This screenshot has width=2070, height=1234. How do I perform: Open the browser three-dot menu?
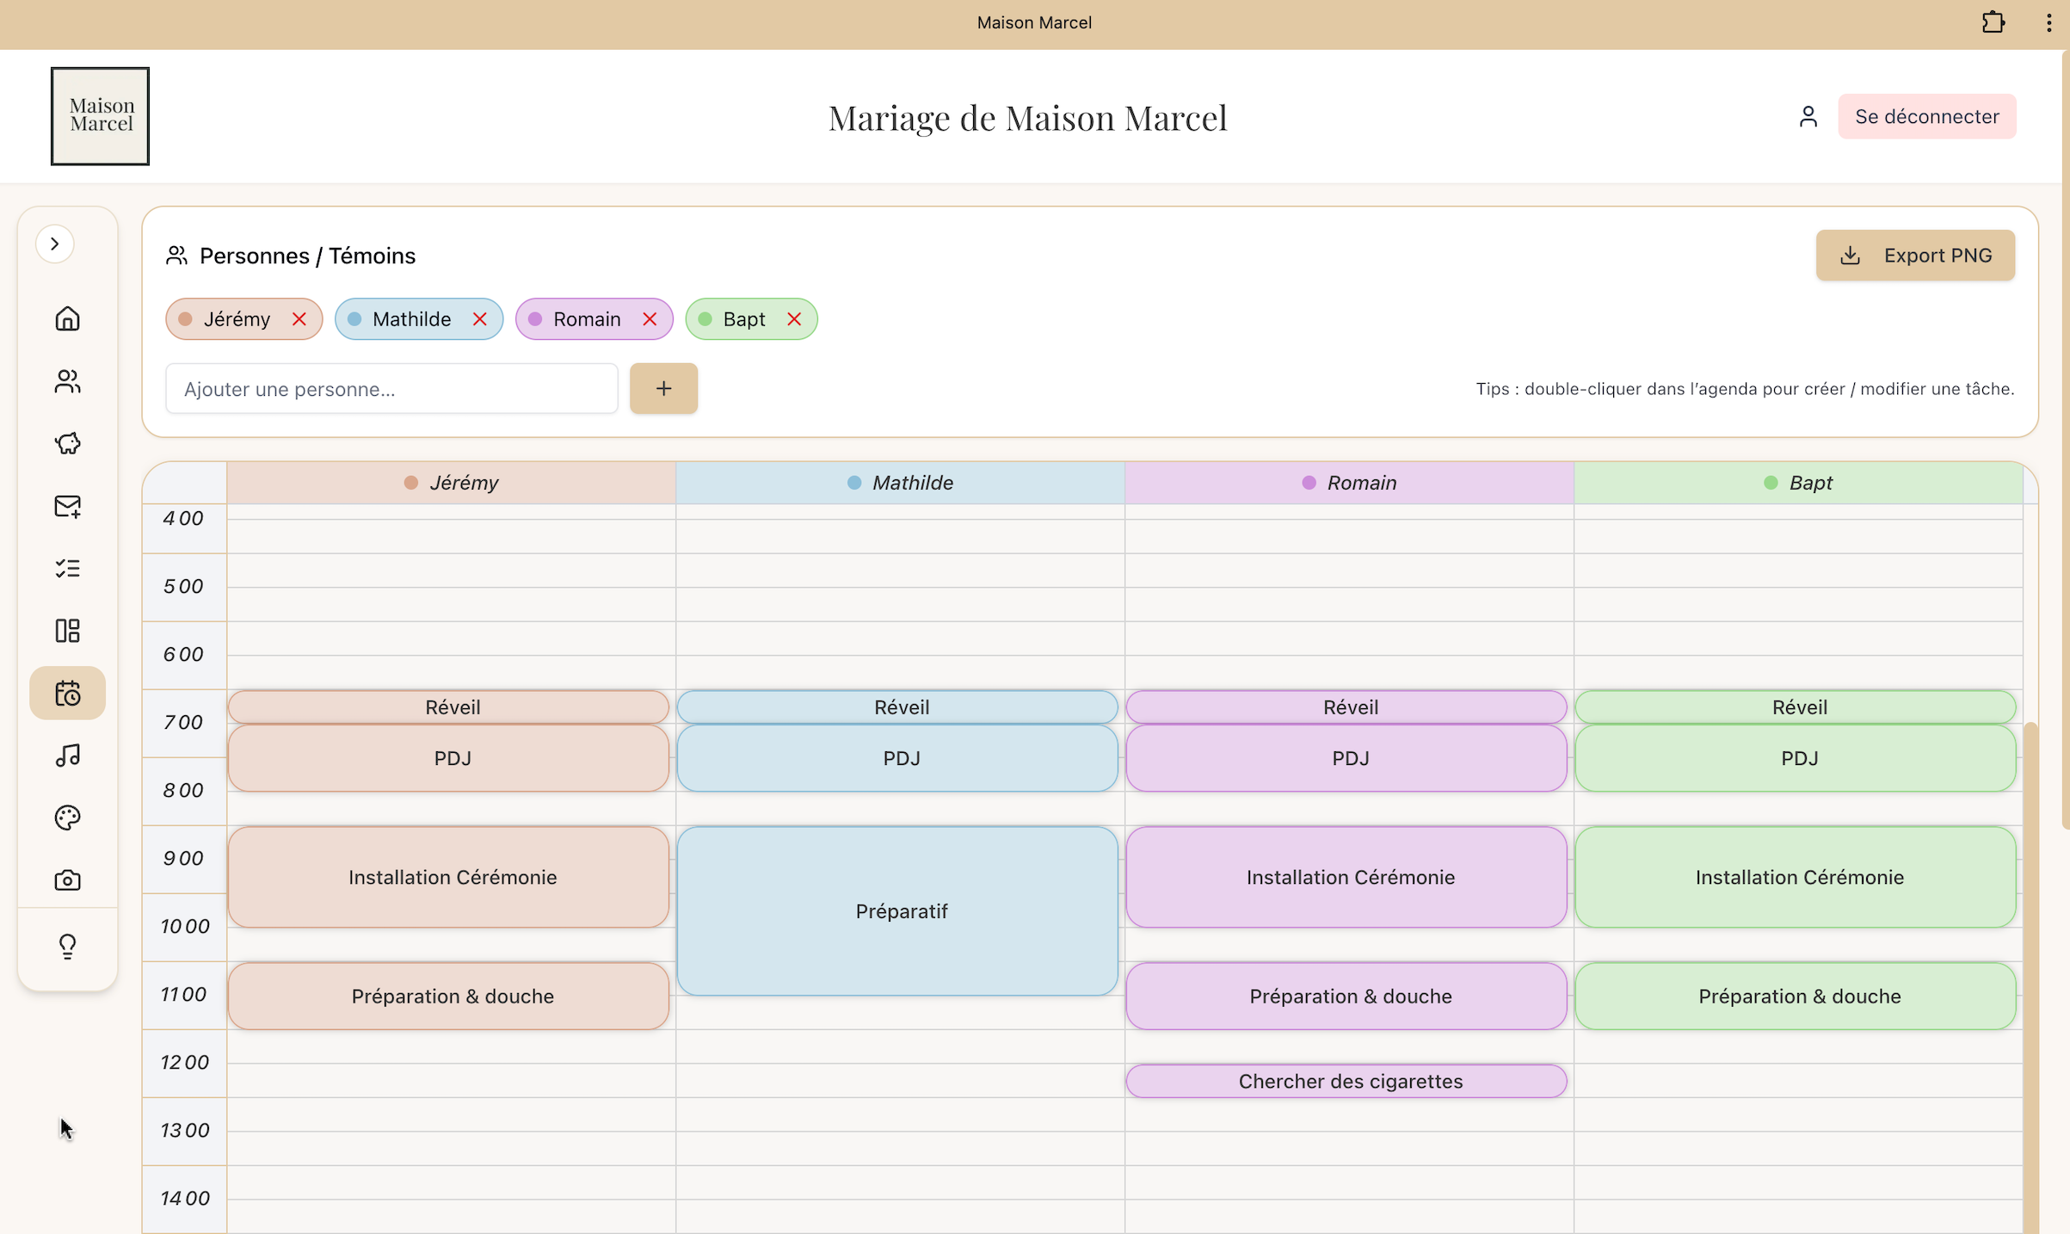[x=2048, y=22]
